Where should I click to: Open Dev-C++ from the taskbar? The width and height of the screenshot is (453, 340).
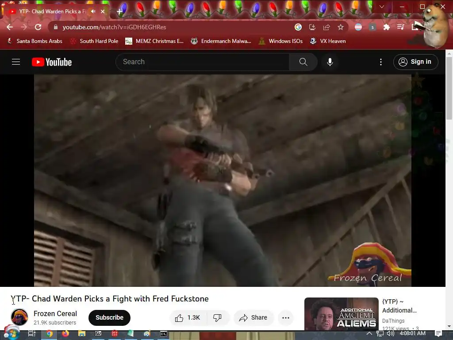(x=115, y=334)
